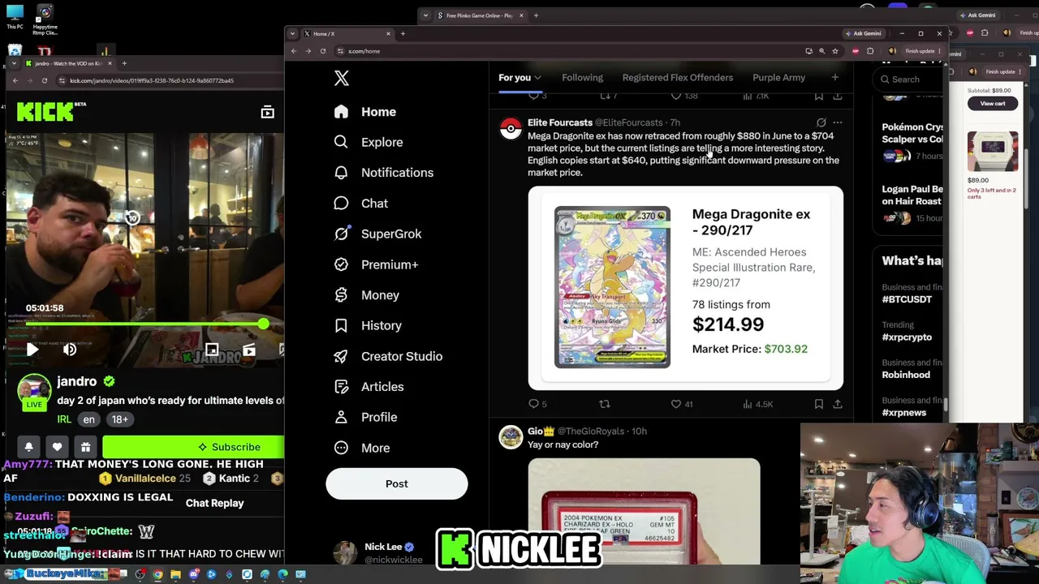Switch to the Following tab

click(x=582, y=78)
